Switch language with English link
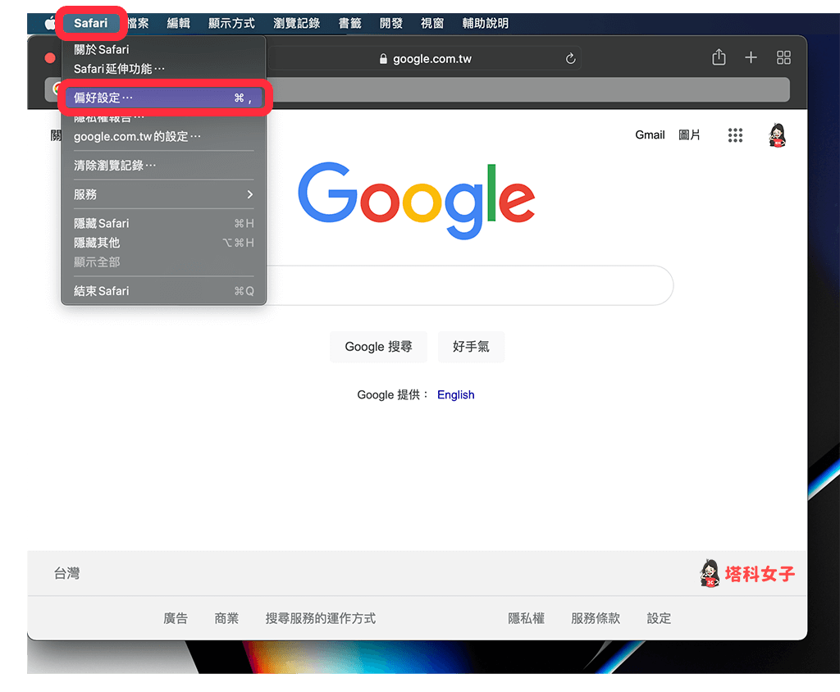 tap(456, 394)
